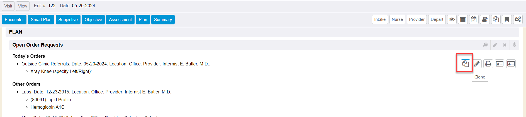Open the Visit menu

(8, 6)
